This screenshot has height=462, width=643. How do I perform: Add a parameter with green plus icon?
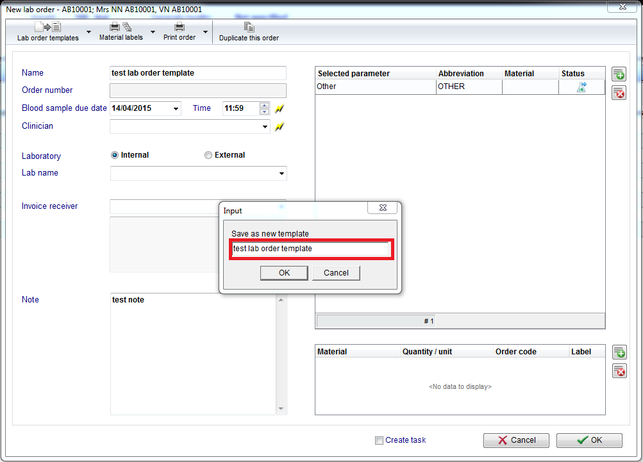pos(619,74)
